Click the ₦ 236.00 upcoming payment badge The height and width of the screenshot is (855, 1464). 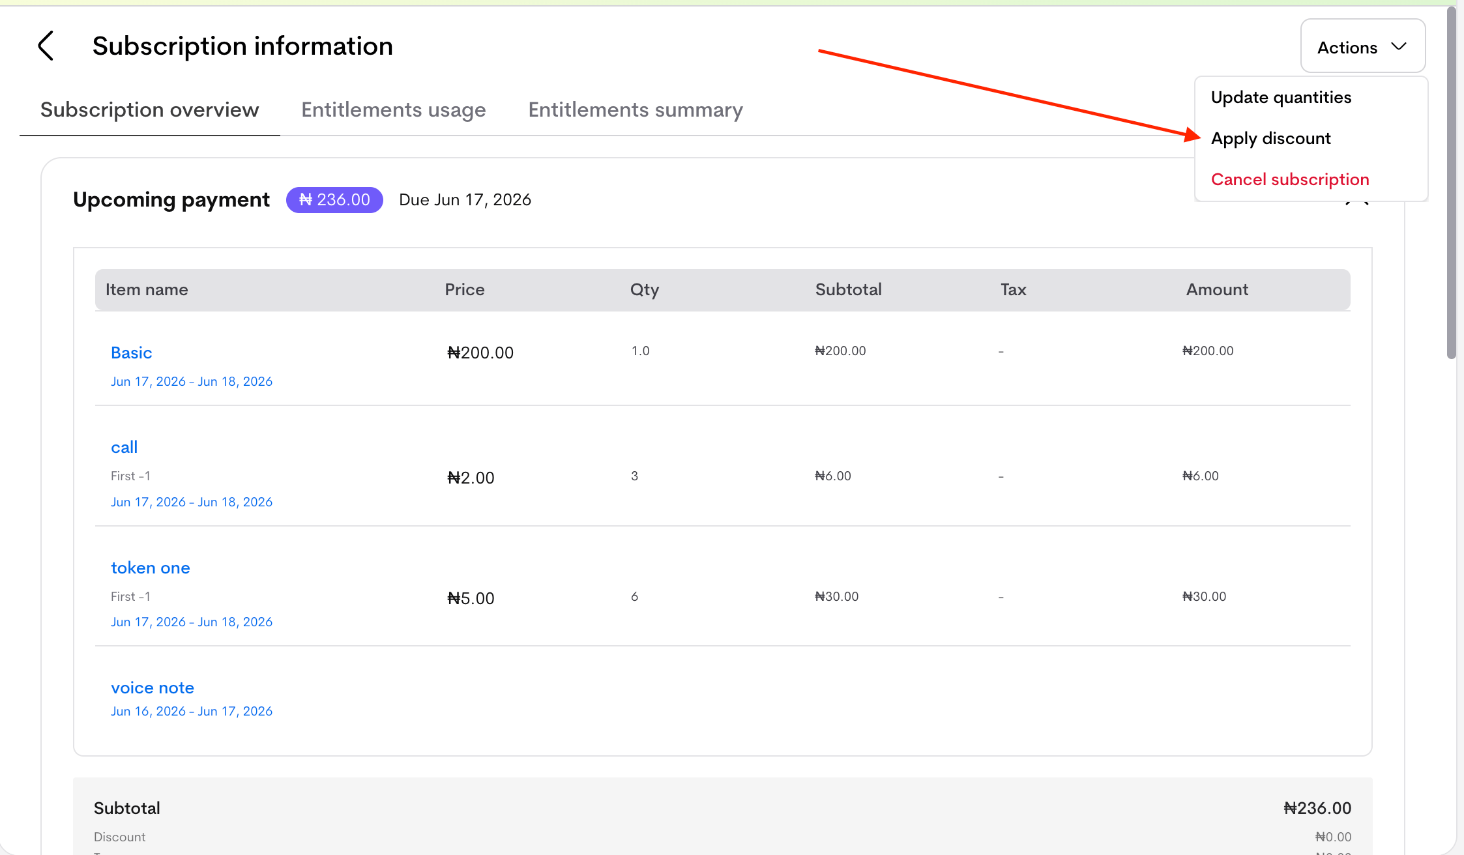tap(334, 199)
